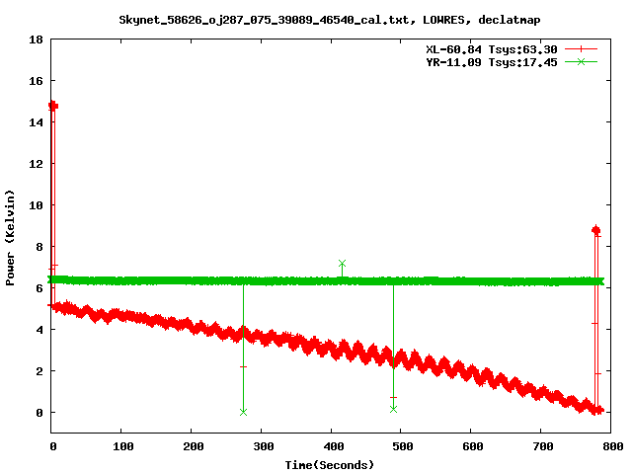This screenshot has height=474, width=632.
Task: Click the red spike peak near 14.8 Kelvin
Action: coord(52,106)
